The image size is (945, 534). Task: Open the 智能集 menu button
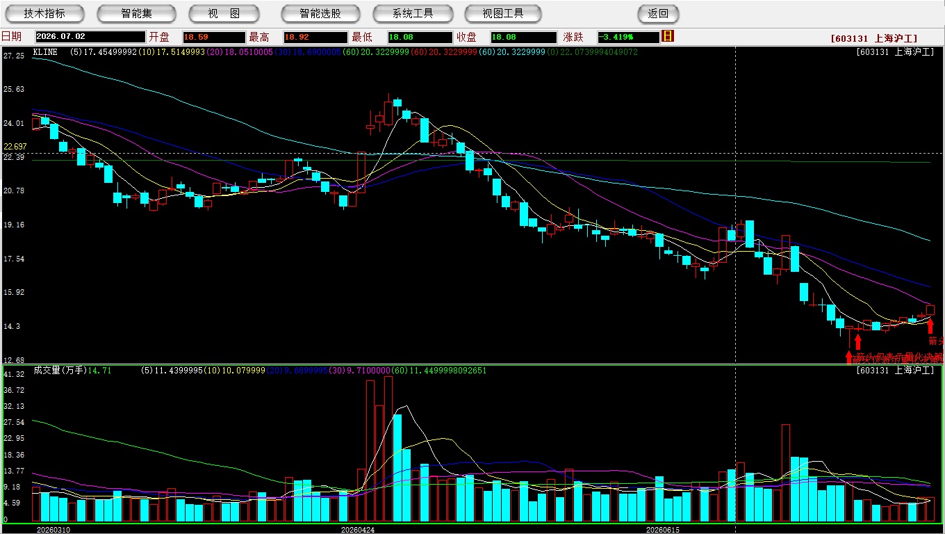137,13
